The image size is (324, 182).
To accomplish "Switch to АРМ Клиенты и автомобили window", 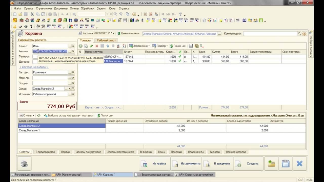I will point(194,175).
